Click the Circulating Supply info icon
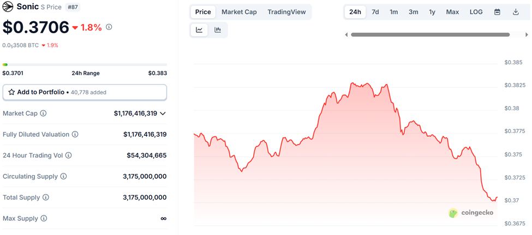 click(x=63, y=177)
